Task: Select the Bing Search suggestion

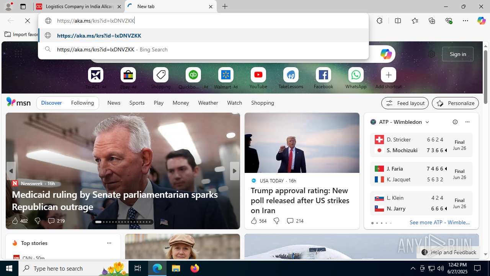Action: (x=203, y=49)
